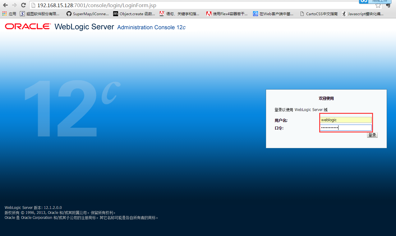Click the 口令: label
This screenshot has width=396, height=236.
coord(279,128)
